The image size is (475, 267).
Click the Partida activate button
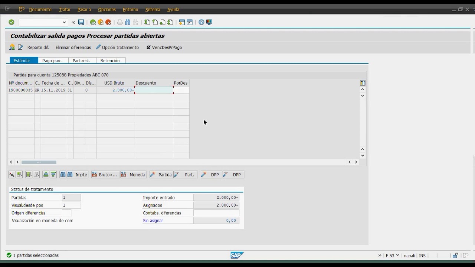pos(161,175)
